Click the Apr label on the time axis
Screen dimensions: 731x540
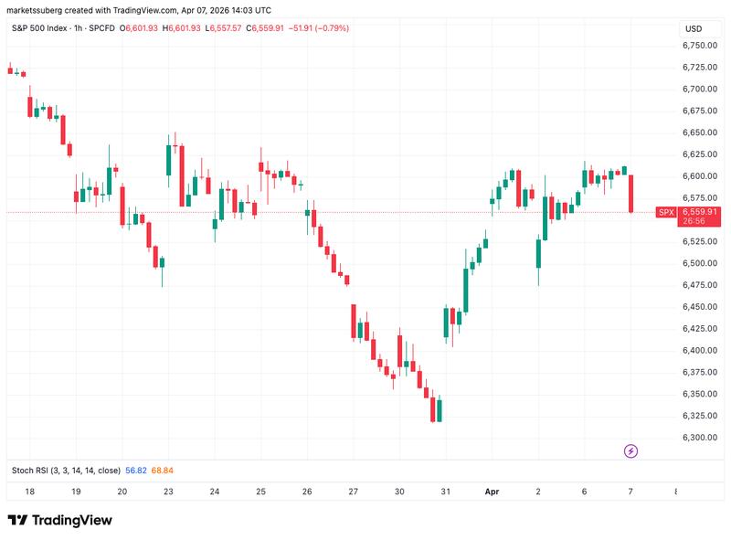pos(493,491)
